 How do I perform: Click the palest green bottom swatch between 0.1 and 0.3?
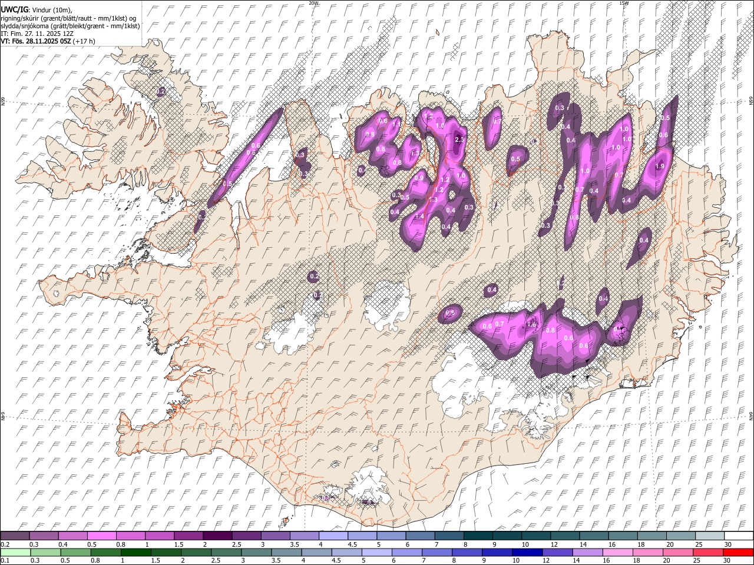pos(15,552)
